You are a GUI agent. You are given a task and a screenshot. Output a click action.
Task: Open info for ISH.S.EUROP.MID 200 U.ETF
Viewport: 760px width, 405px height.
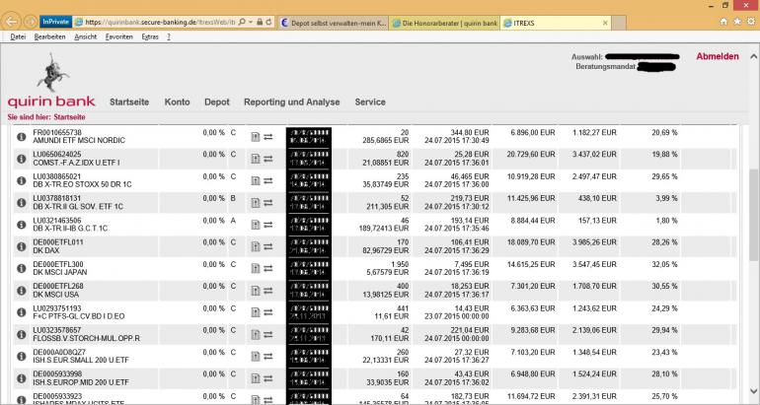[21, 378]
